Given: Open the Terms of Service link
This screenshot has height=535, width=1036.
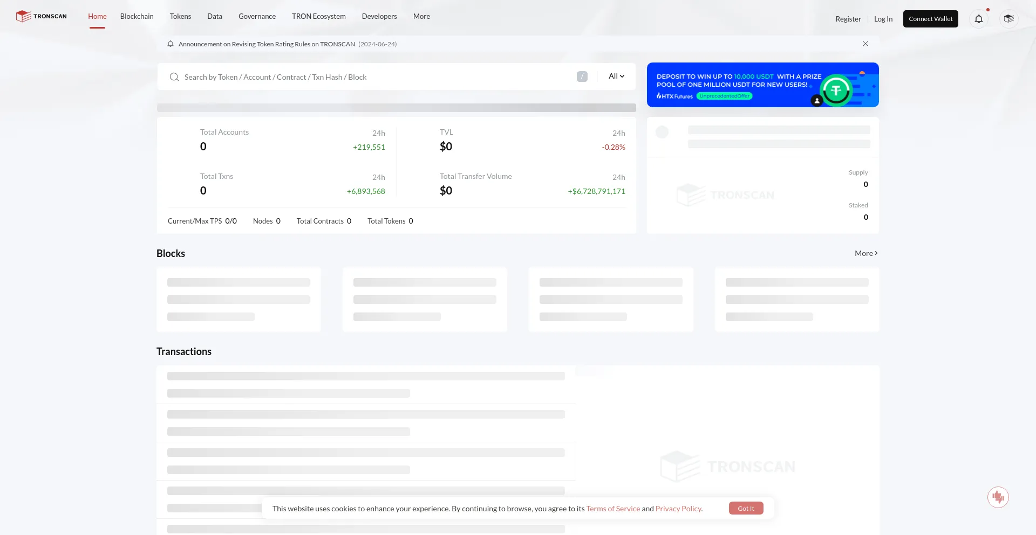Looking at the screenshot, I should 613,509.
